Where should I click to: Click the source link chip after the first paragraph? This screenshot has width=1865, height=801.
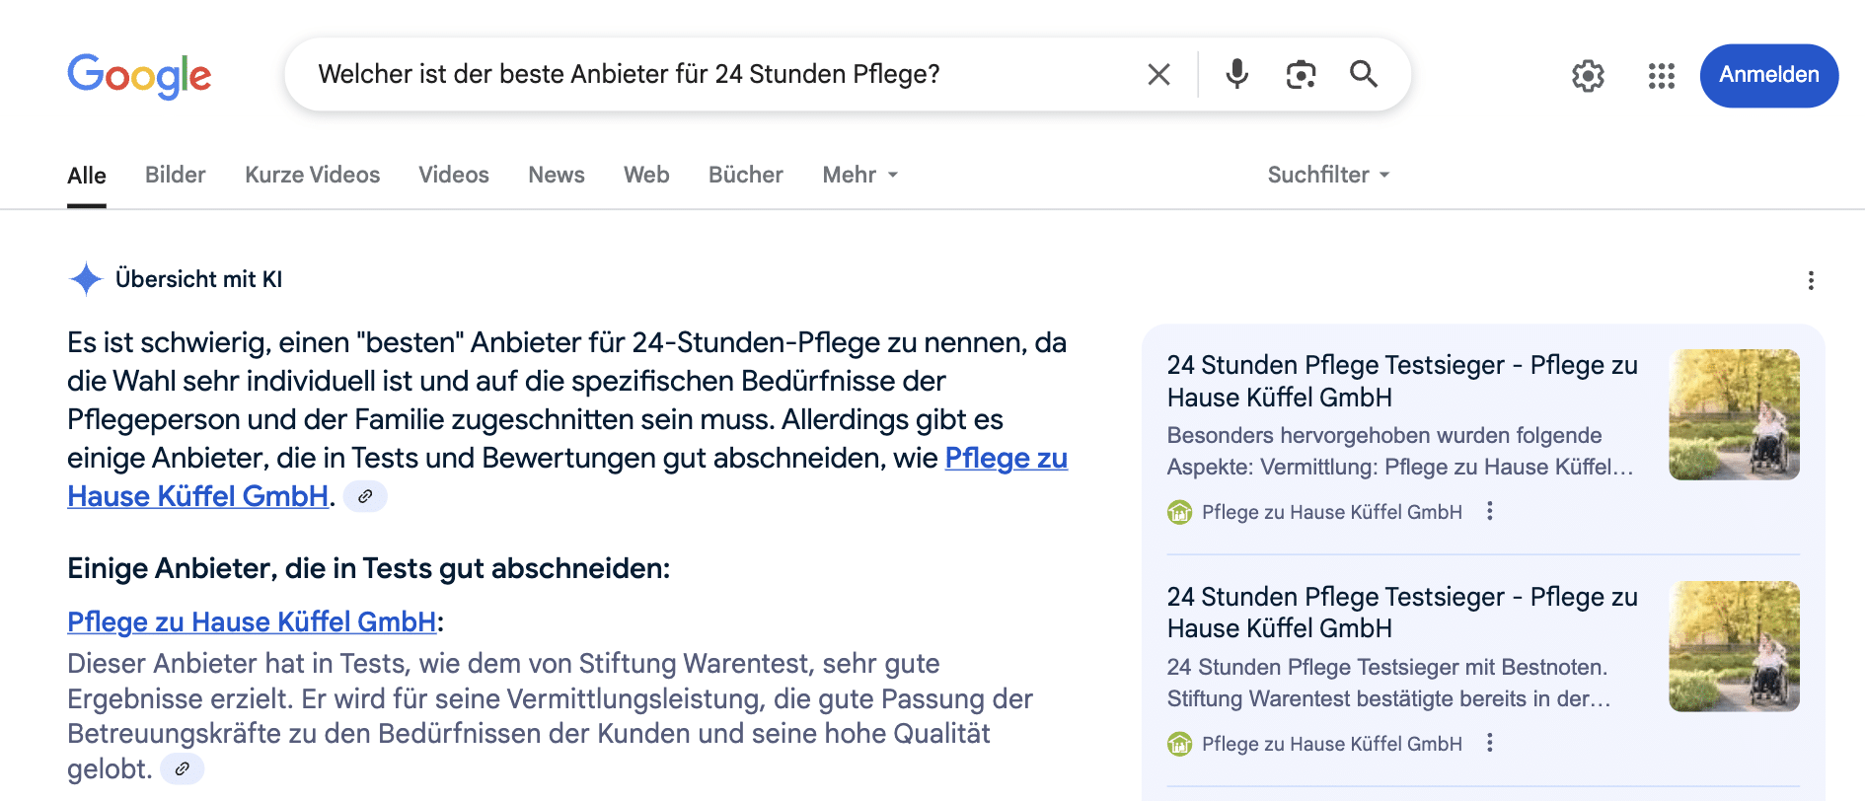tap(365, 496)
